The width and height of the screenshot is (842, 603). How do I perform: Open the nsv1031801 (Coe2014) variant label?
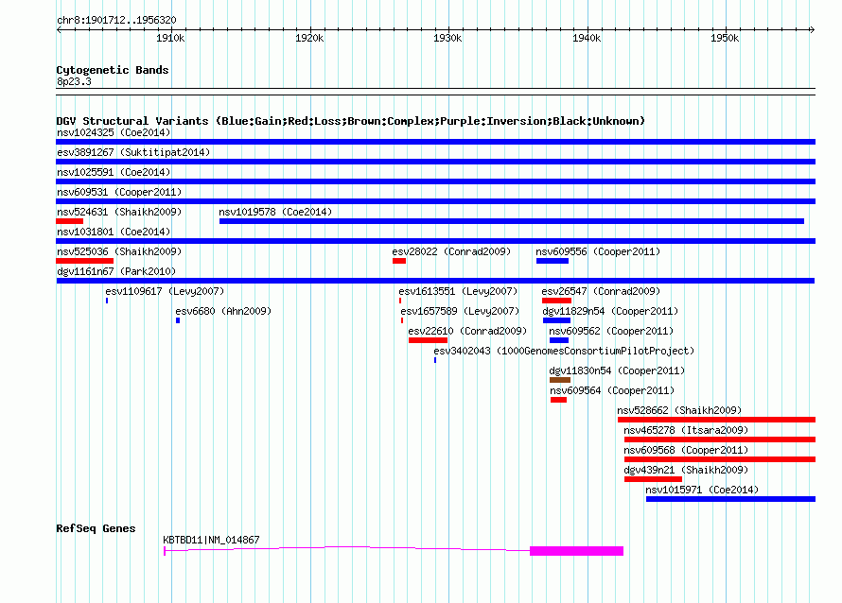(x=114, y=232)
